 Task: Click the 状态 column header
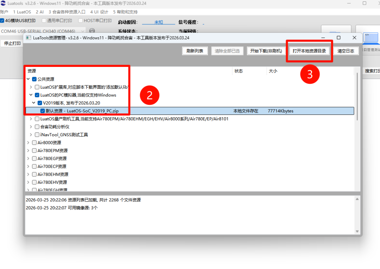tap(239, 71)
